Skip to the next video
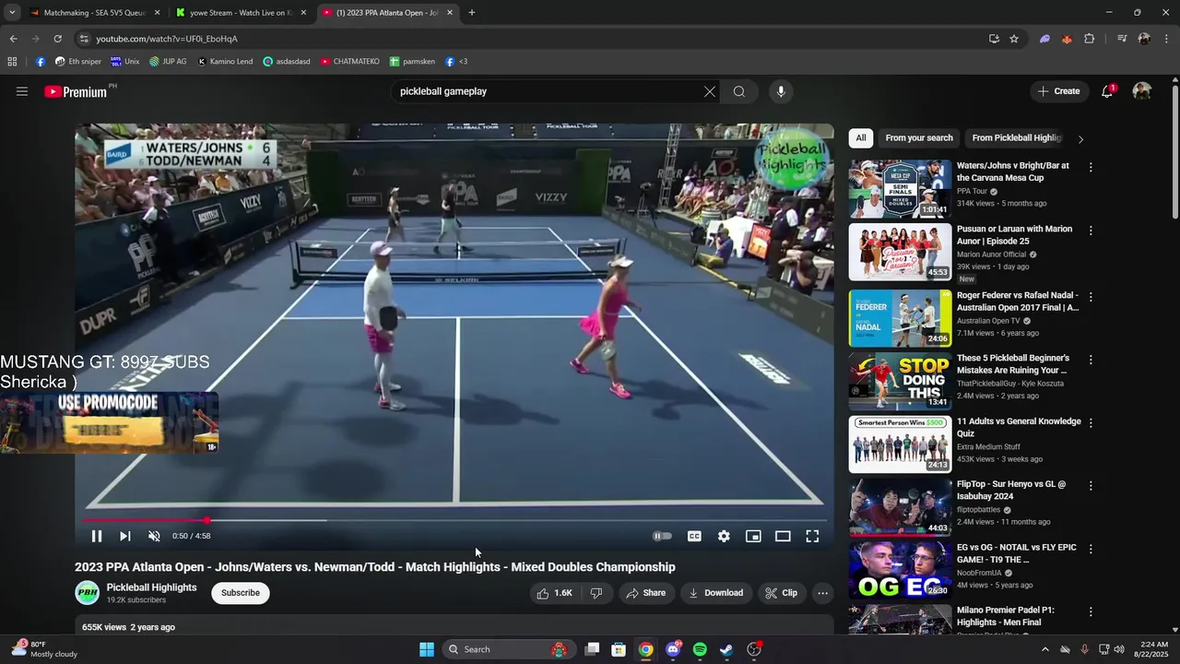 pyautogui.click(x=125, y=536)
